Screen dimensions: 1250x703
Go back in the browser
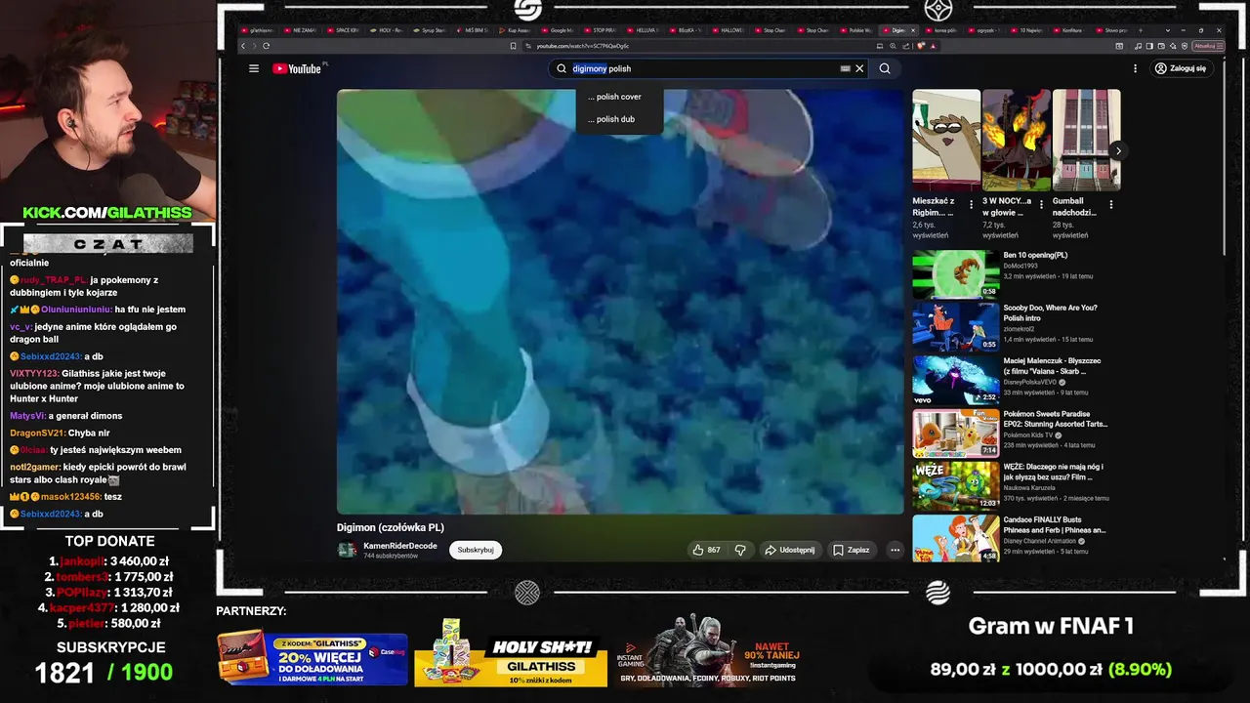pos(243,46)
